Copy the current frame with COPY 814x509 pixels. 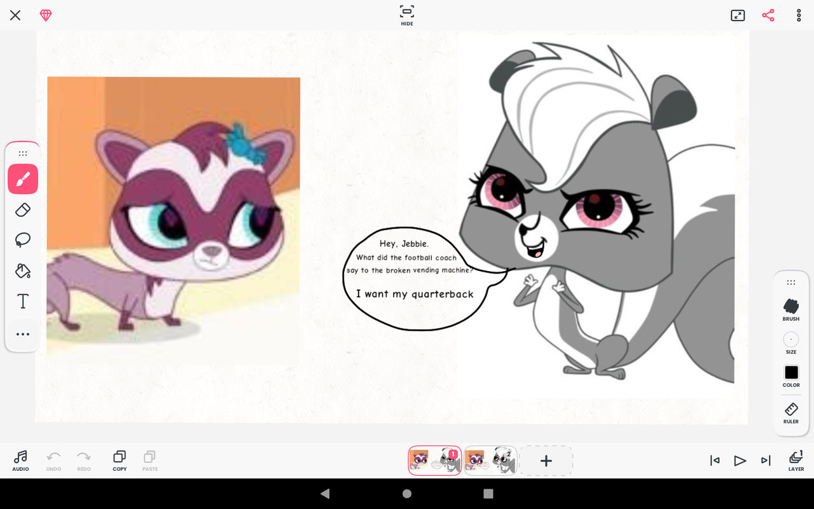pyautogui.click(x=120, y=461)
